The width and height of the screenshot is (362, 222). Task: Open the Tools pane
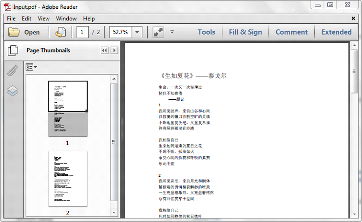pyautogui.click(x=207, y=32)
